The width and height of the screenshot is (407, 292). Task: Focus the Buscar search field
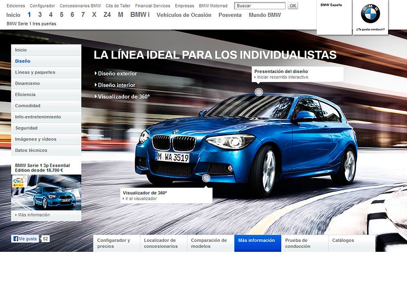[x=260, y=6]
